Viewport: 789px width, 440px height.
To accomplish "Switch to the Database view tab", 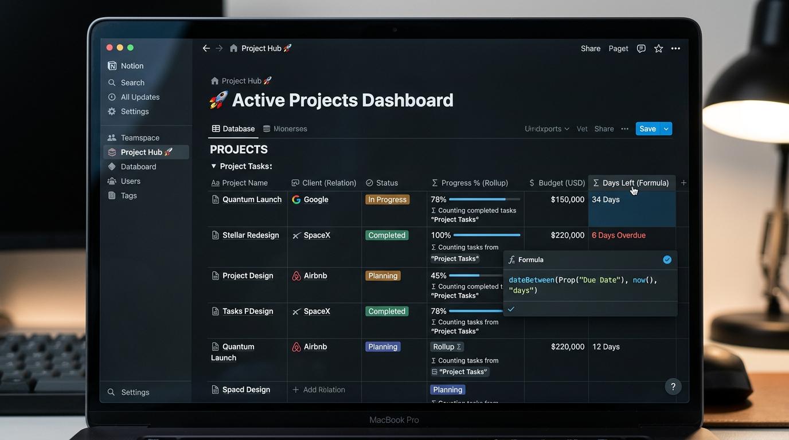I will [x=233, y=129].
